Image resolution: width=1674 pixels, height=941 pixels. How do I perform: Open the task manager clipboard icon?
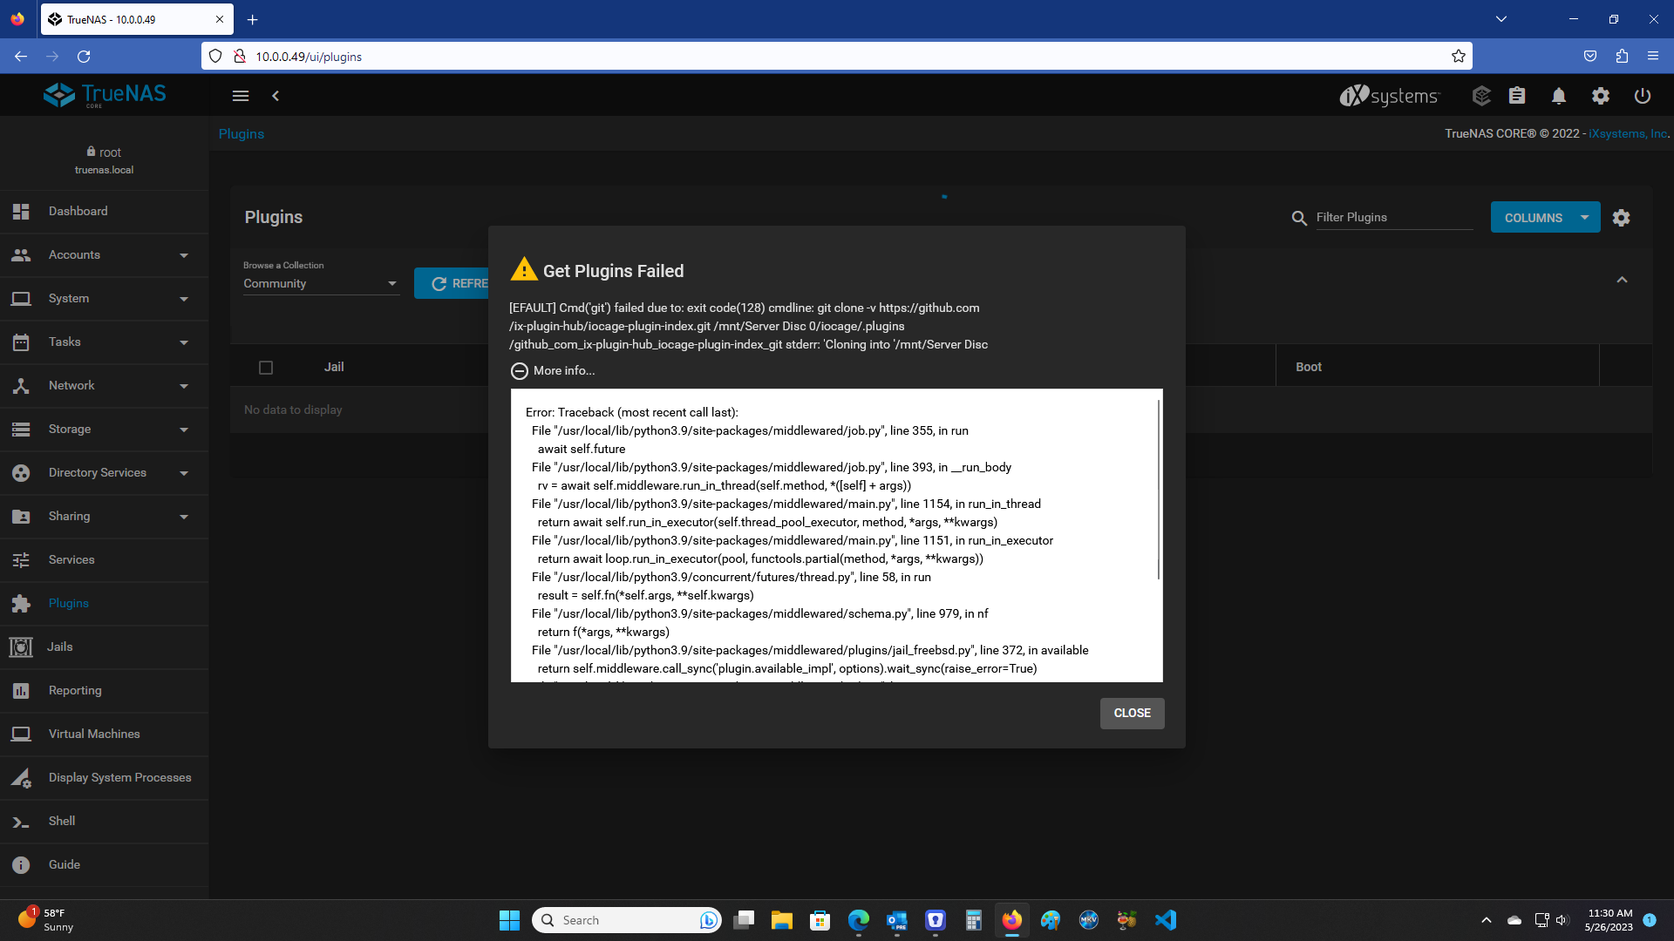[1517, 96]
